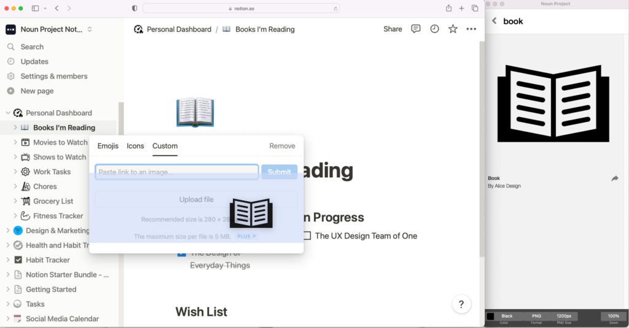The image size is (629, 328).
Task: Open the Personal Dashboard breadcrumb link
Action: pos(179,29)
